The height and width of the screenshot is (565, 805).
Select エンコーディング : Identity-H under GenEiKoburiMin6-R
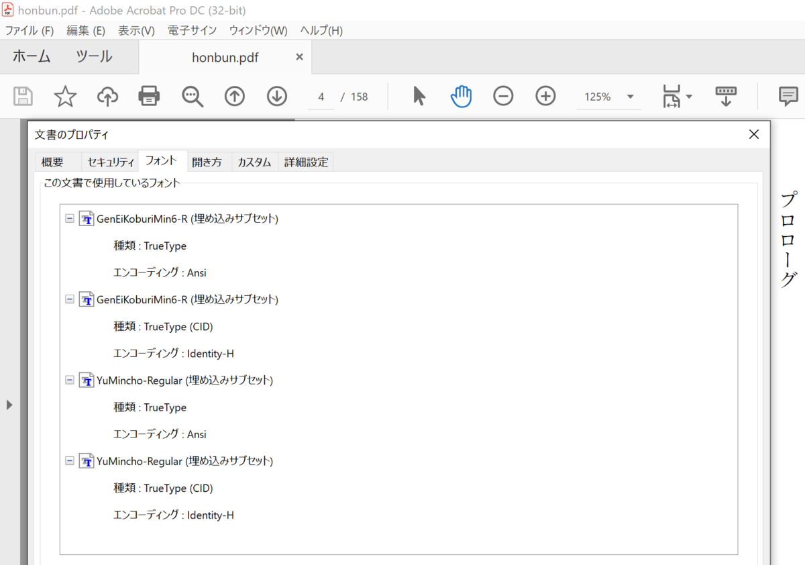(x=174, y=354)
